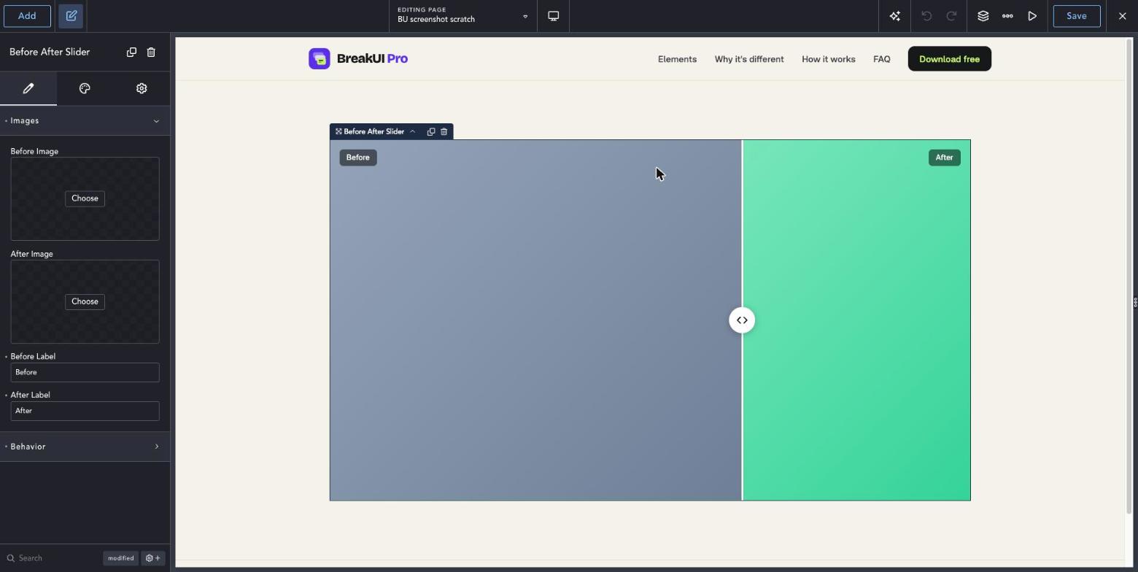Switch to the settings gear tab
Viewport: 1138px width, 572px height.
coord(142,88)
